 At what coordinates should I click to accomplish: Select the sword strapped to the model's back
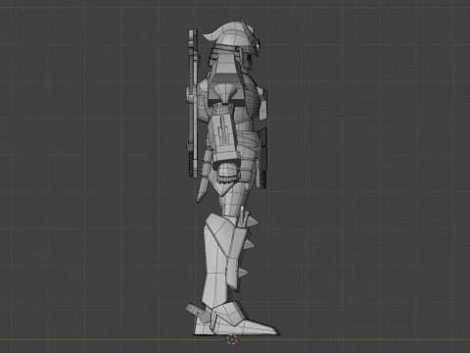coord(193,103)
